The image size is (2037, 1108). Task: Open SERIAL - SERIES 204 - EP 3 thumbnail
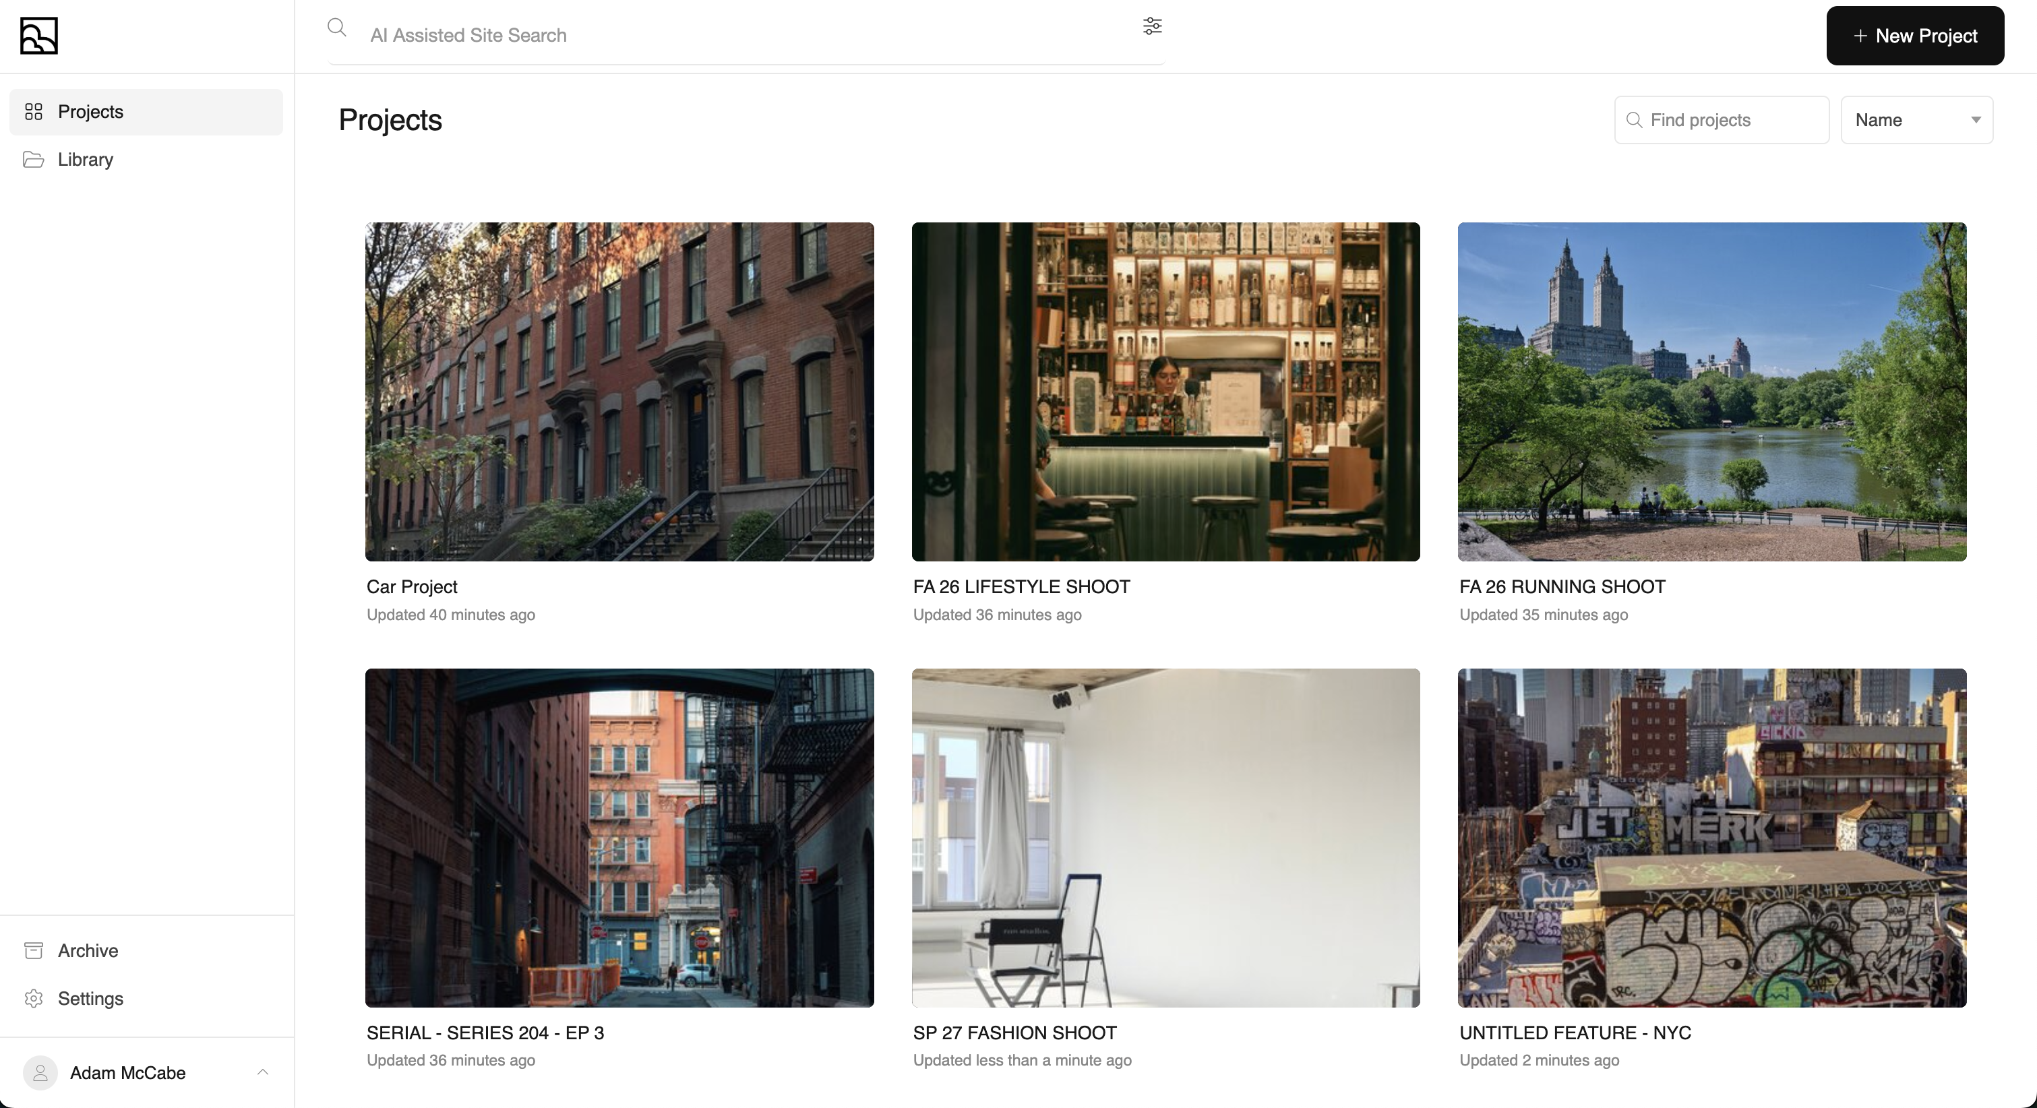pyautogui.click(x=619, y=838)
